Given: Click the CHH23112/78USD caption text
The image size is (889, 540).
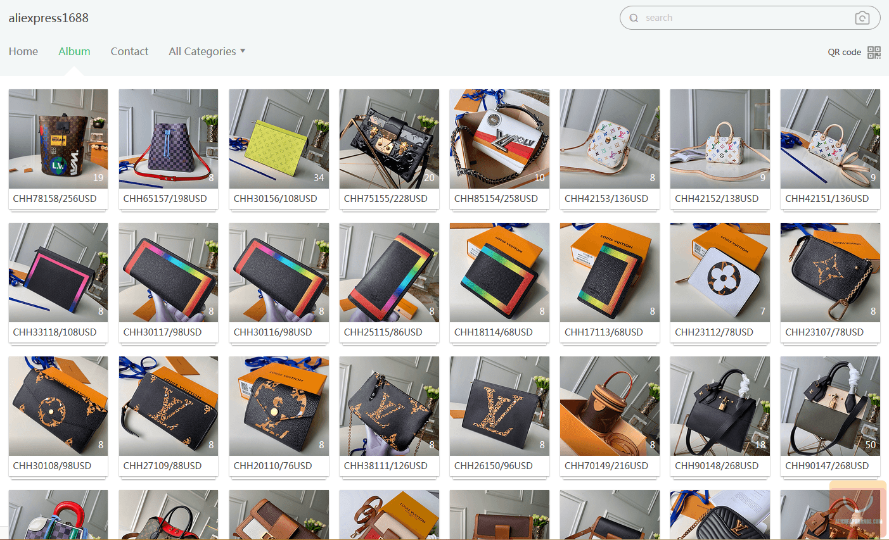Looking at the screenshot, I should pyautogui.click(x=713, y=332).
